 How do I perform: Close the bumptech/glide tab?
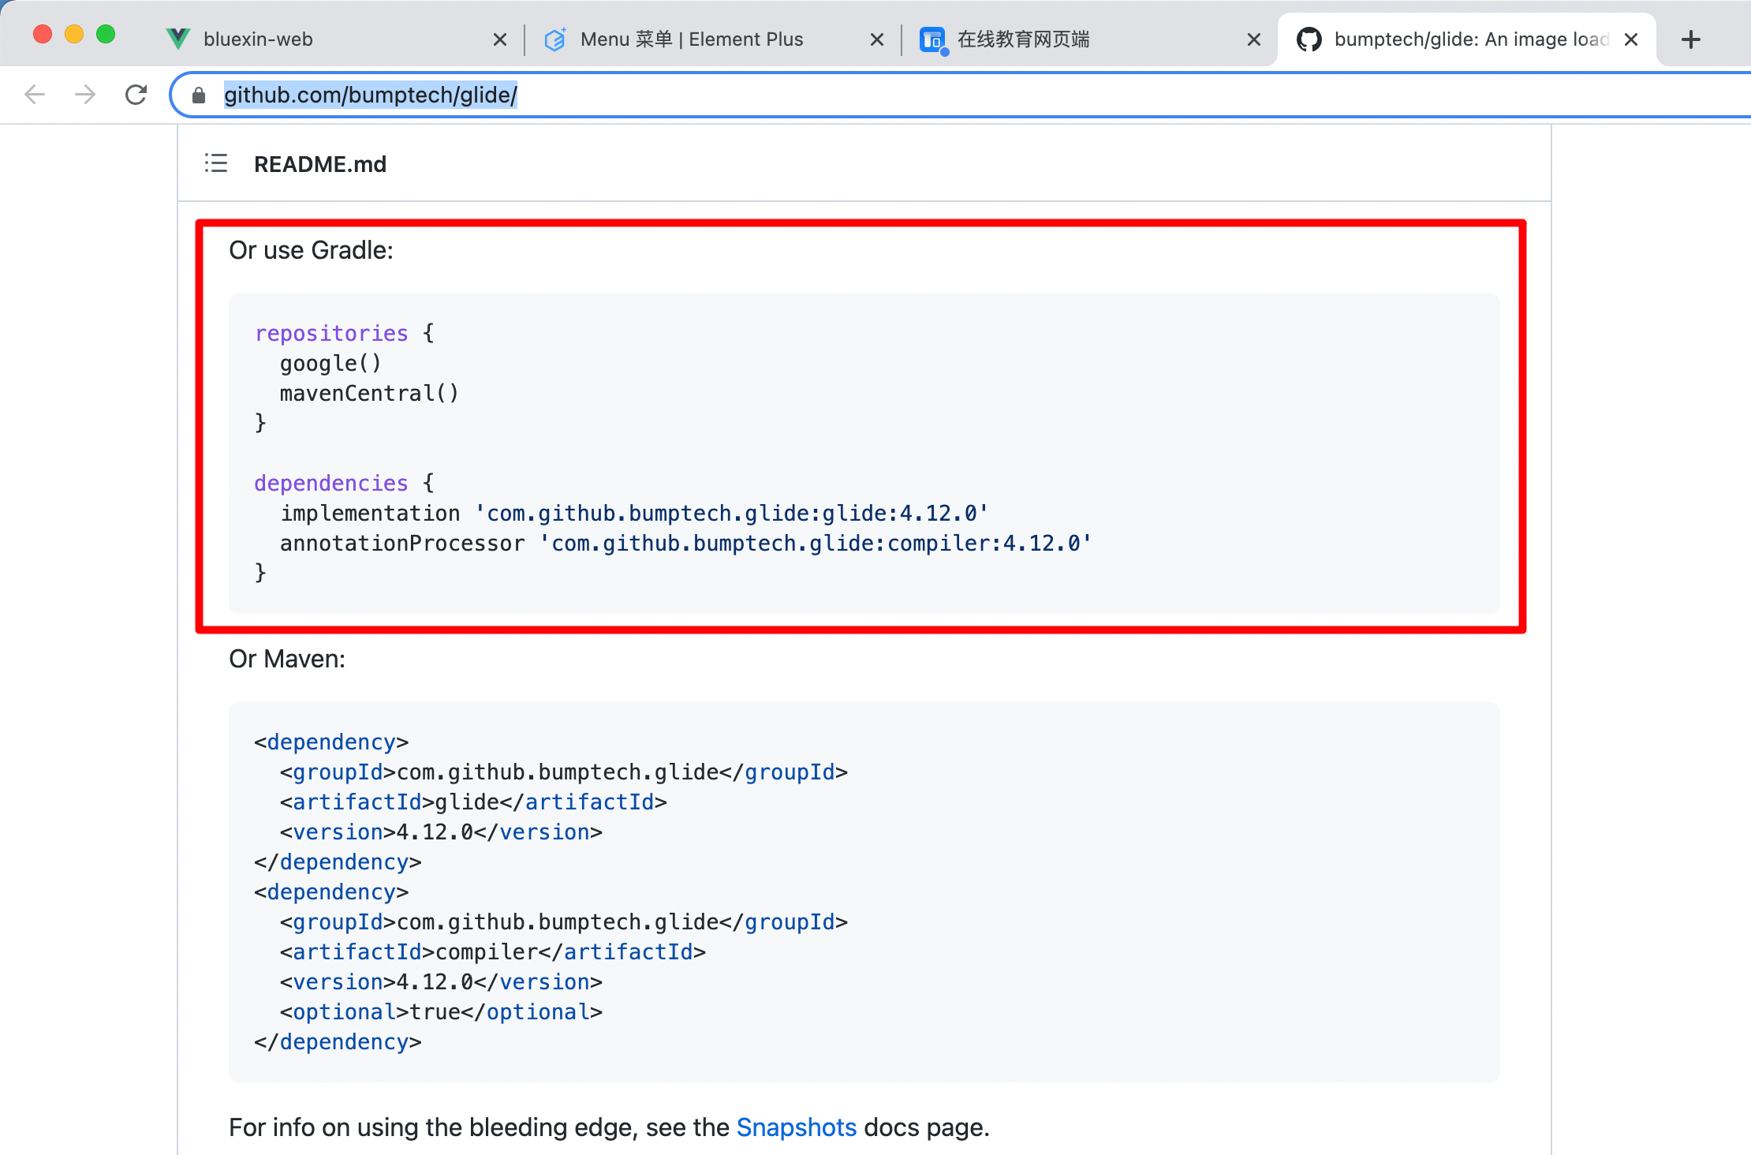point(1631,39)
